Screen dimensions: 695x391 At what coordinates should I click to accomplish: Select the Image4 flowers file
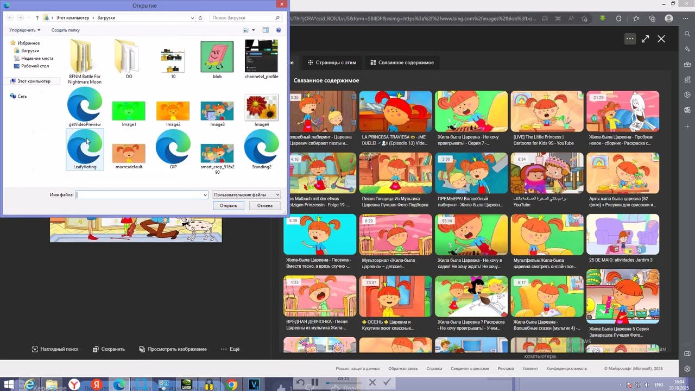[x=262, y=110]
